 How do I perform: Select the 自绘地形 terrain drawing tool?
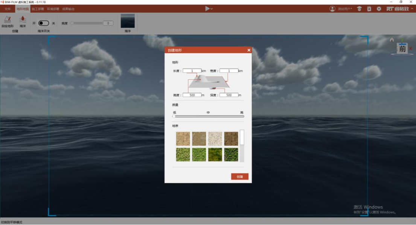click(x=8, y=21)
